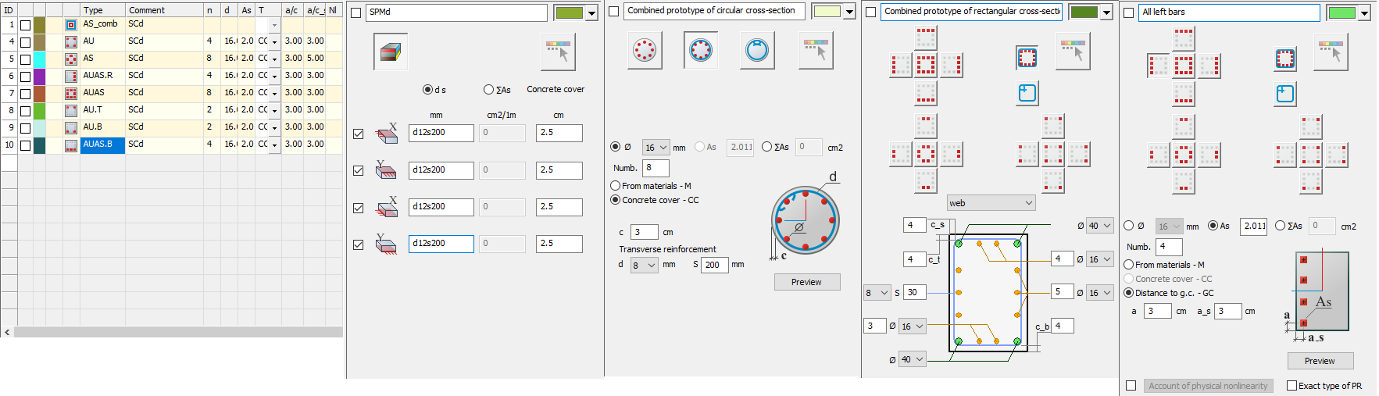This screenshot has height=396, width=1379.
Task: Click the pick-with-cursor icon in the circular cross-section panel
Action: (x=816, y=51)
